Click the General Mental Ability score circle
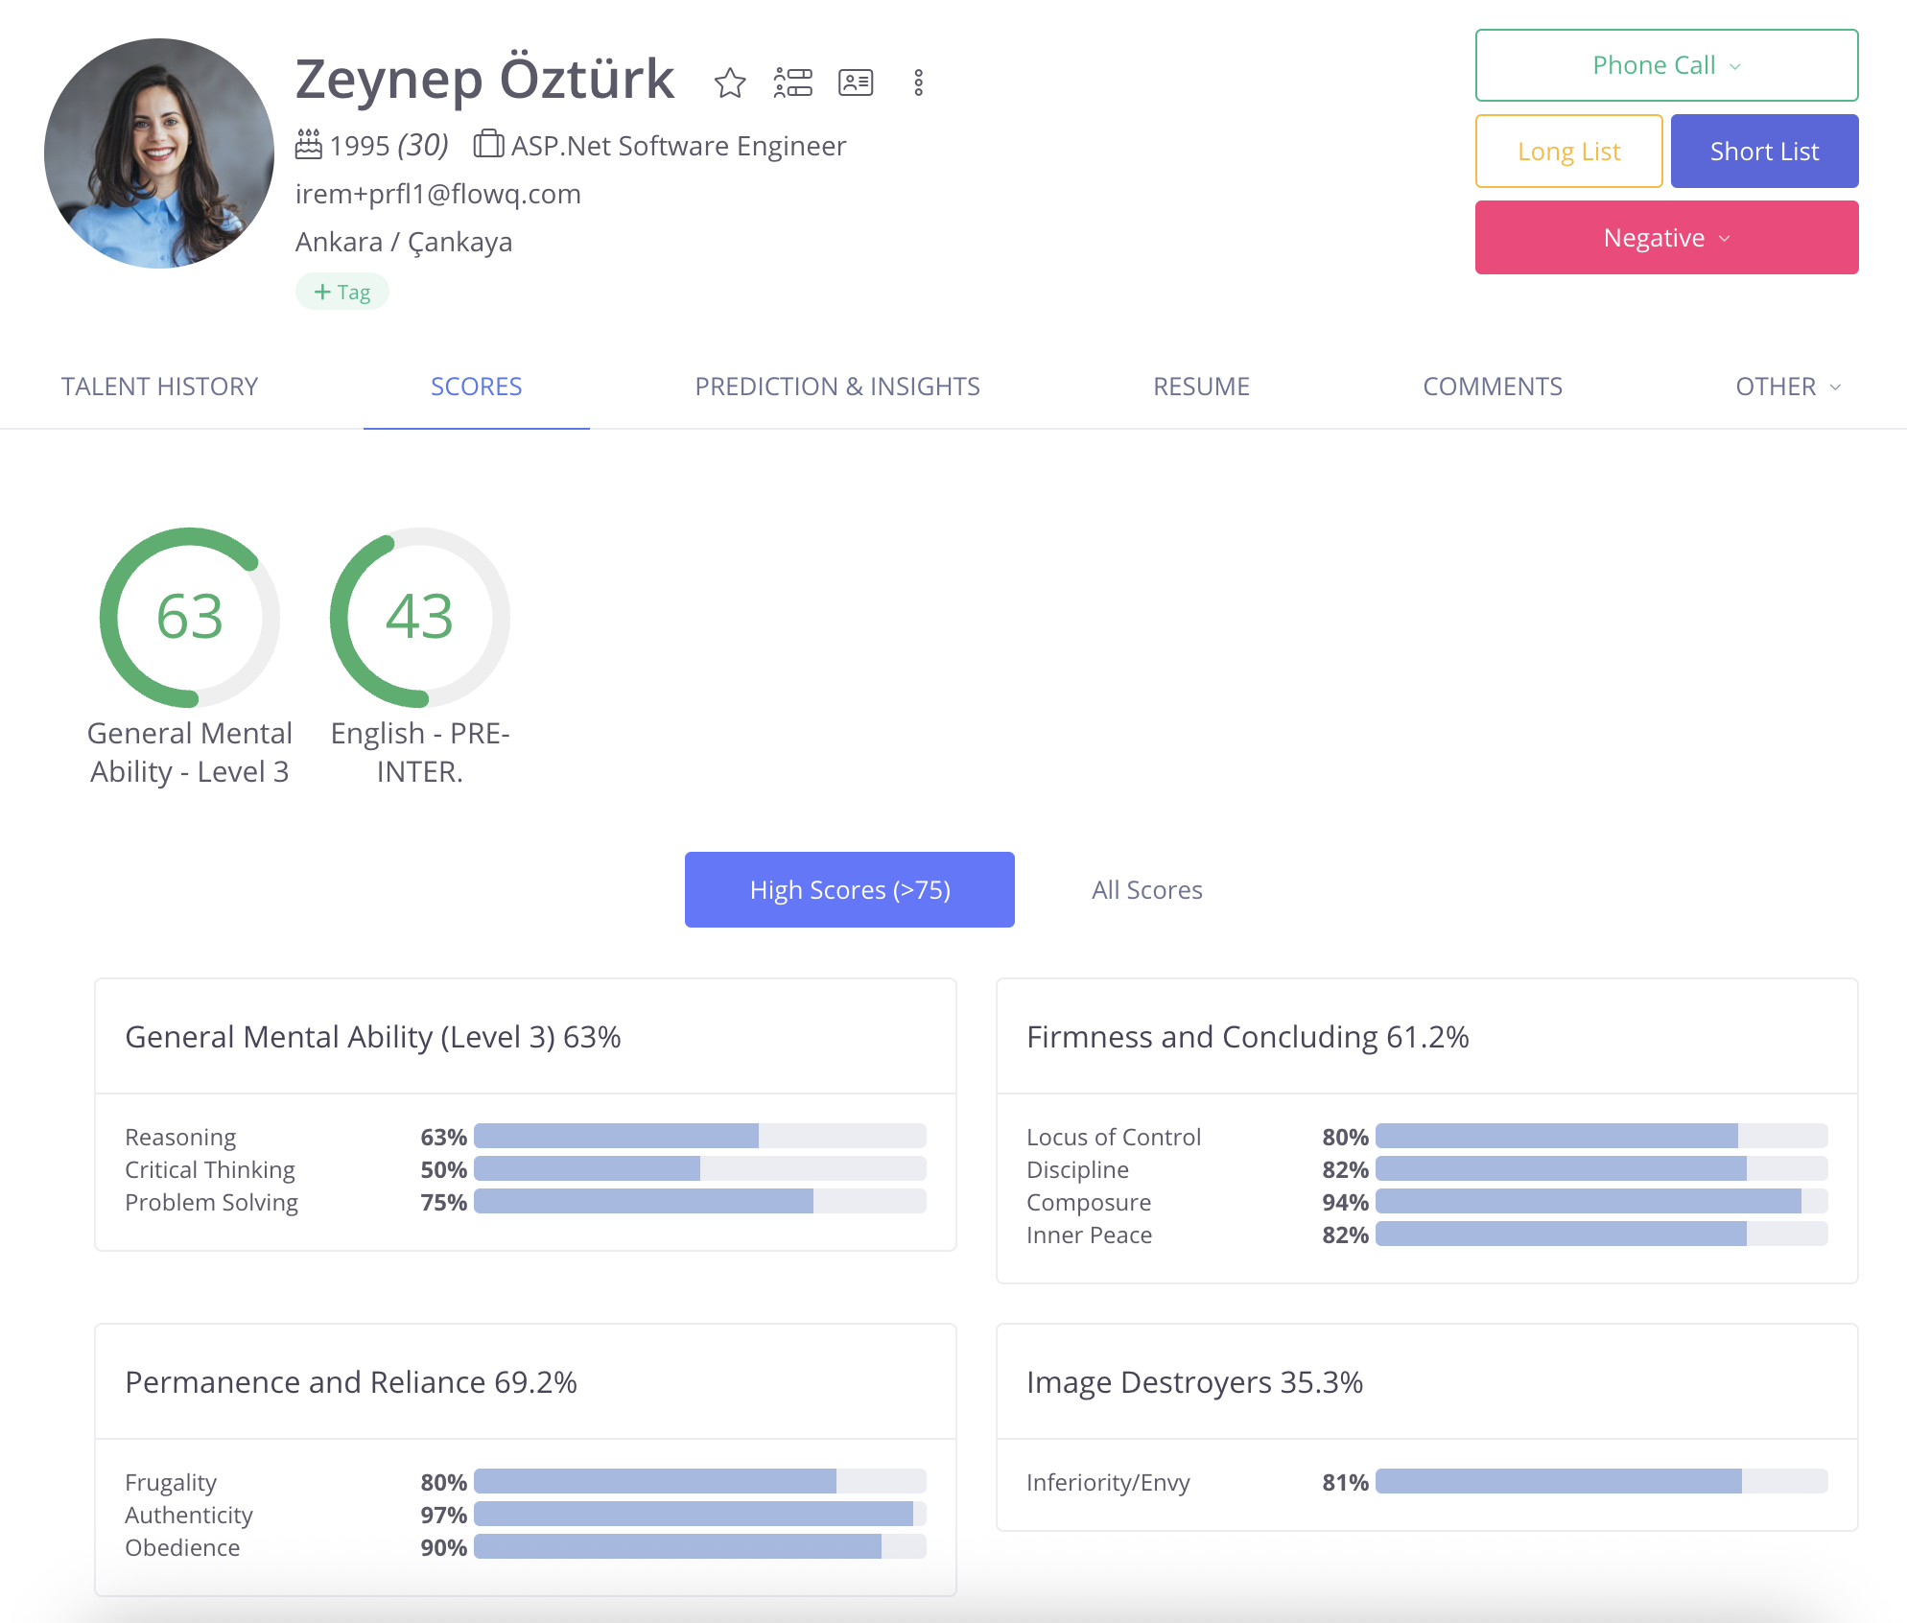Screen dimensions: 1907x1623 tap(190, 617)
